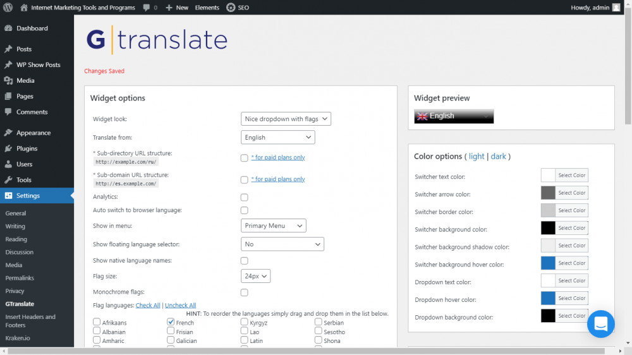Open Elements in the admin bar
Viewport: 632px width, 355px height.
point(207,7)
